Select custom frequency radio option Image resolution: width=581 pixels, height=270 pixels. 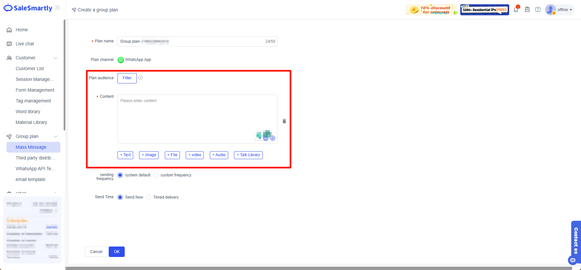point(156,175)
